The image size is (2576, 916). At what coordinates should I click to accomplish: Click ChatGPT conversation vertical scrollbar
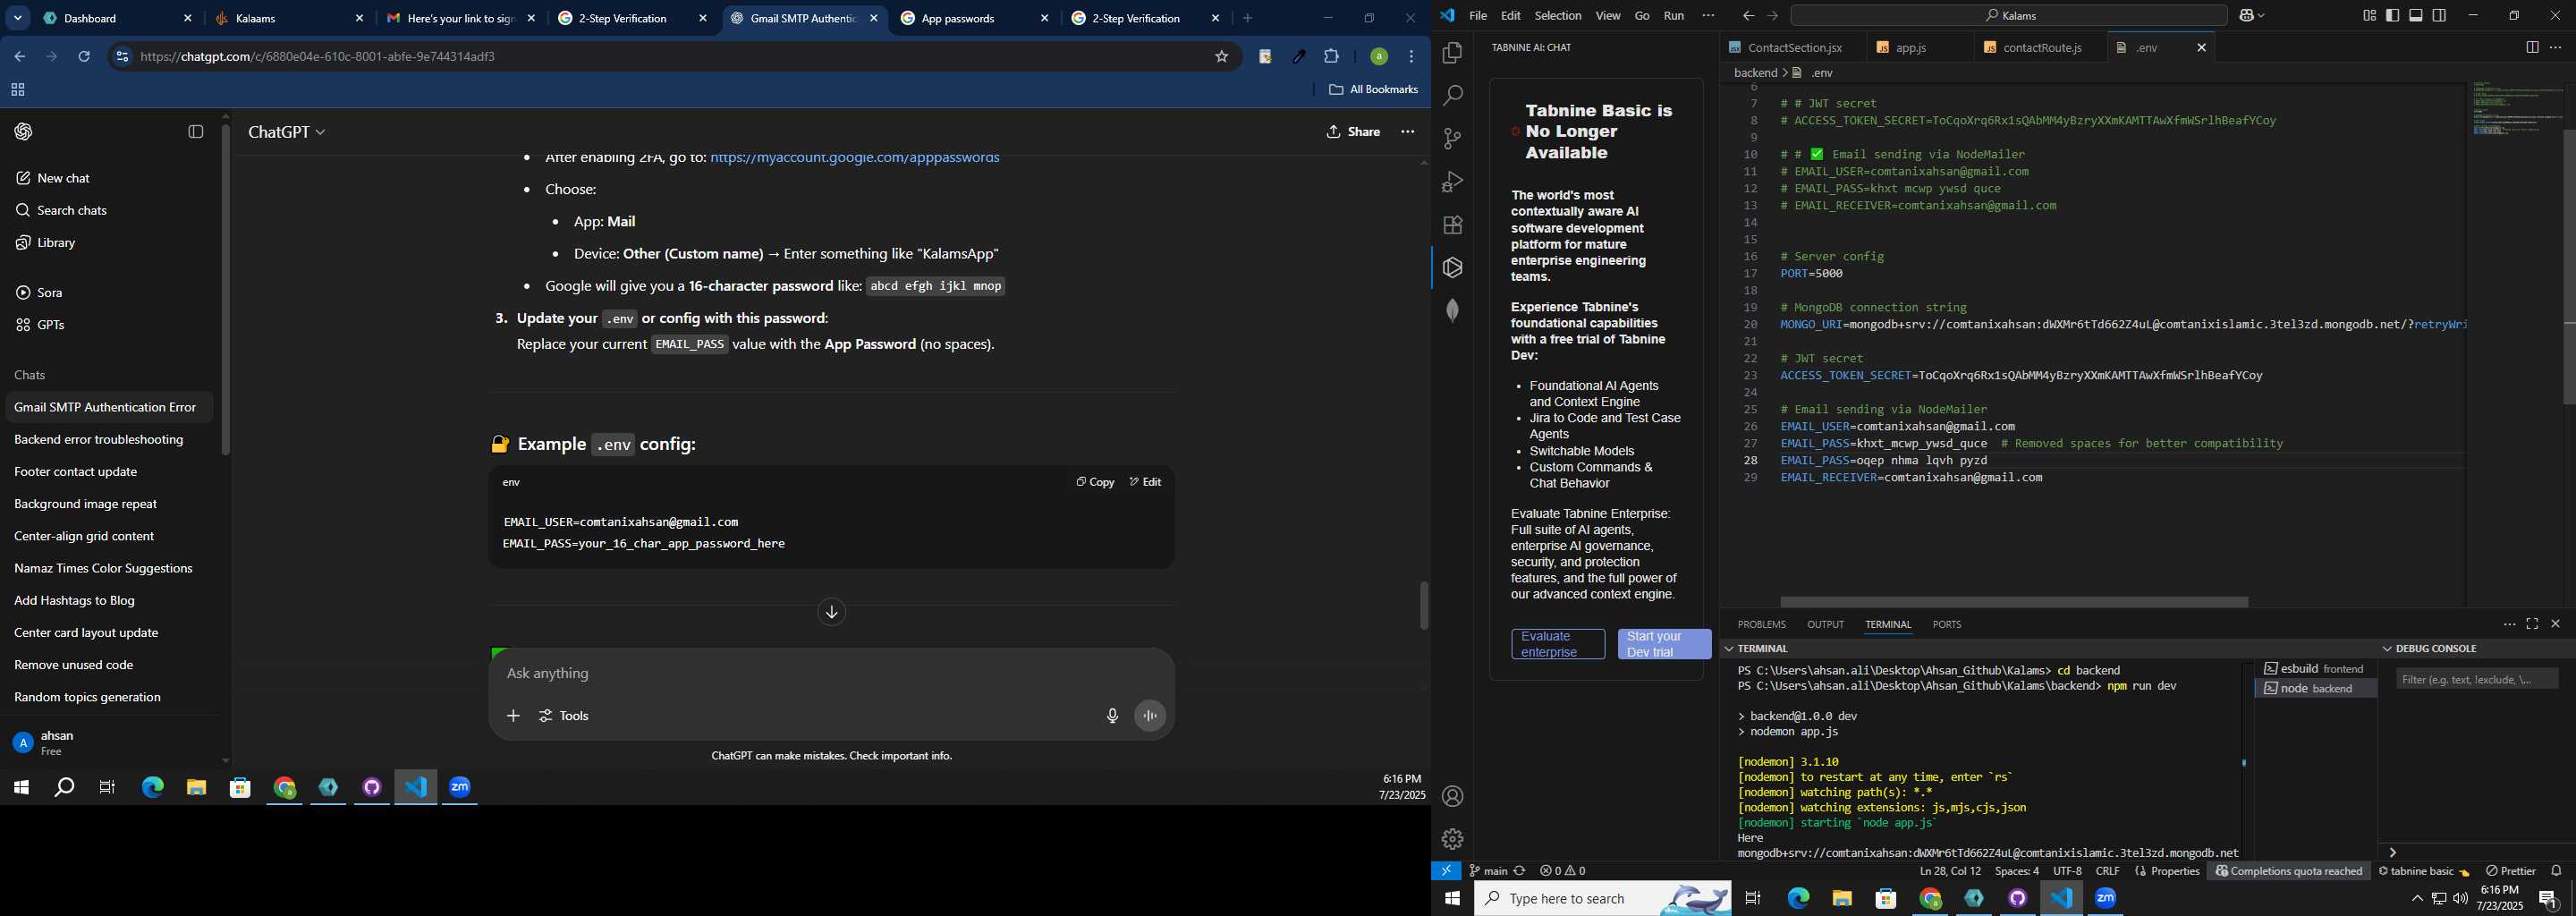tap(1424, 605)
